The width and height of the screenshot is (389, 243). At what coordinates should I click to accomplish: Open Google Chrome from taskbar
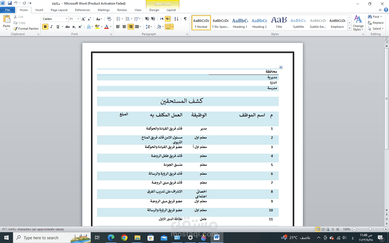(x=124, y=238)
